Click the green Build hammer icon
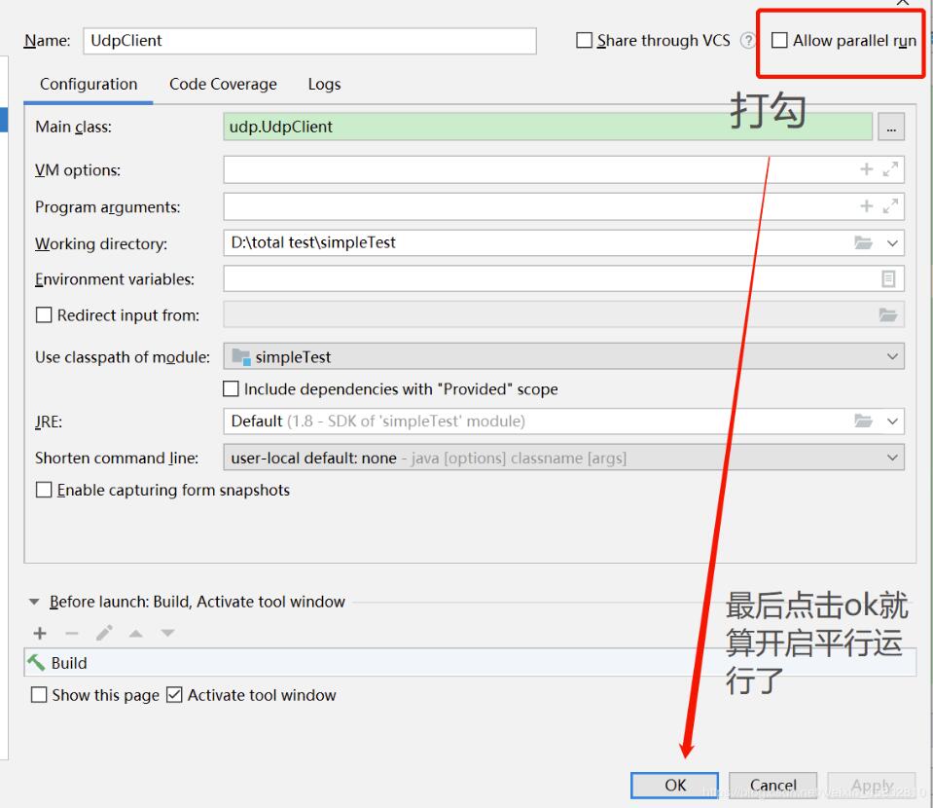This screenshot has width=933, height=808. tap(36, 662)
